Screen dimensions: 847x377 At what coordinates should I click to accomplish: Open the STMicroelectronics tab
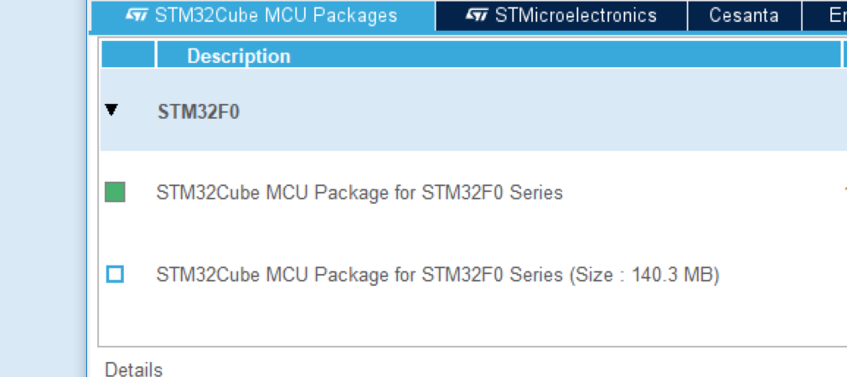(561, 15)
